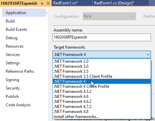Open the Configuration N/A dropdown
This screenshot has width=155, height=121.
(109, 16)
